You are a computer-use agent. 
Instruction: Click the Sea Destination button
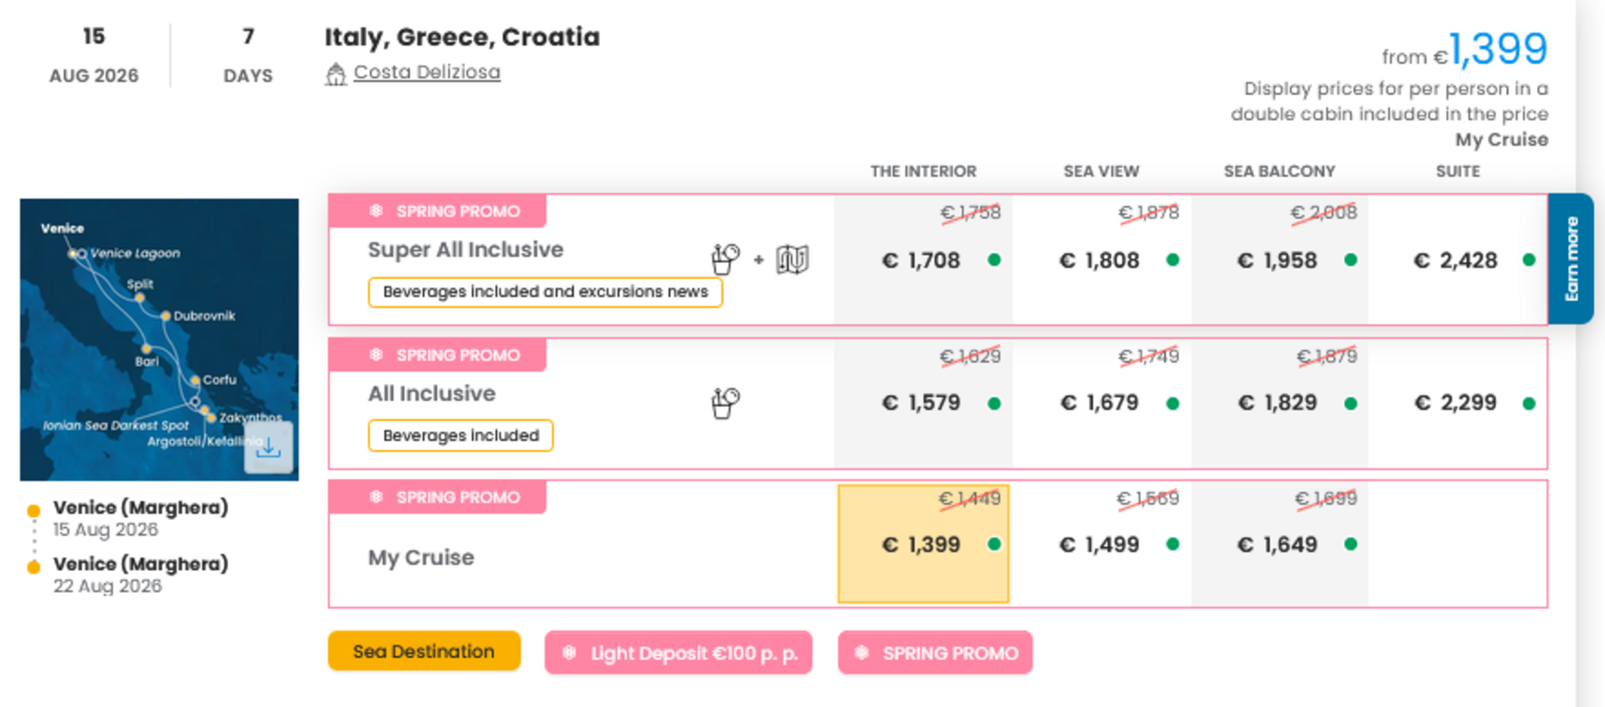click(x=424, y=651)
